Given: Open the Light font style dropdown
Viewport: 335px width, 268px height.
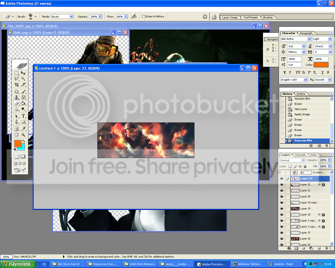Looking at the screenshot, I should 330,39.
